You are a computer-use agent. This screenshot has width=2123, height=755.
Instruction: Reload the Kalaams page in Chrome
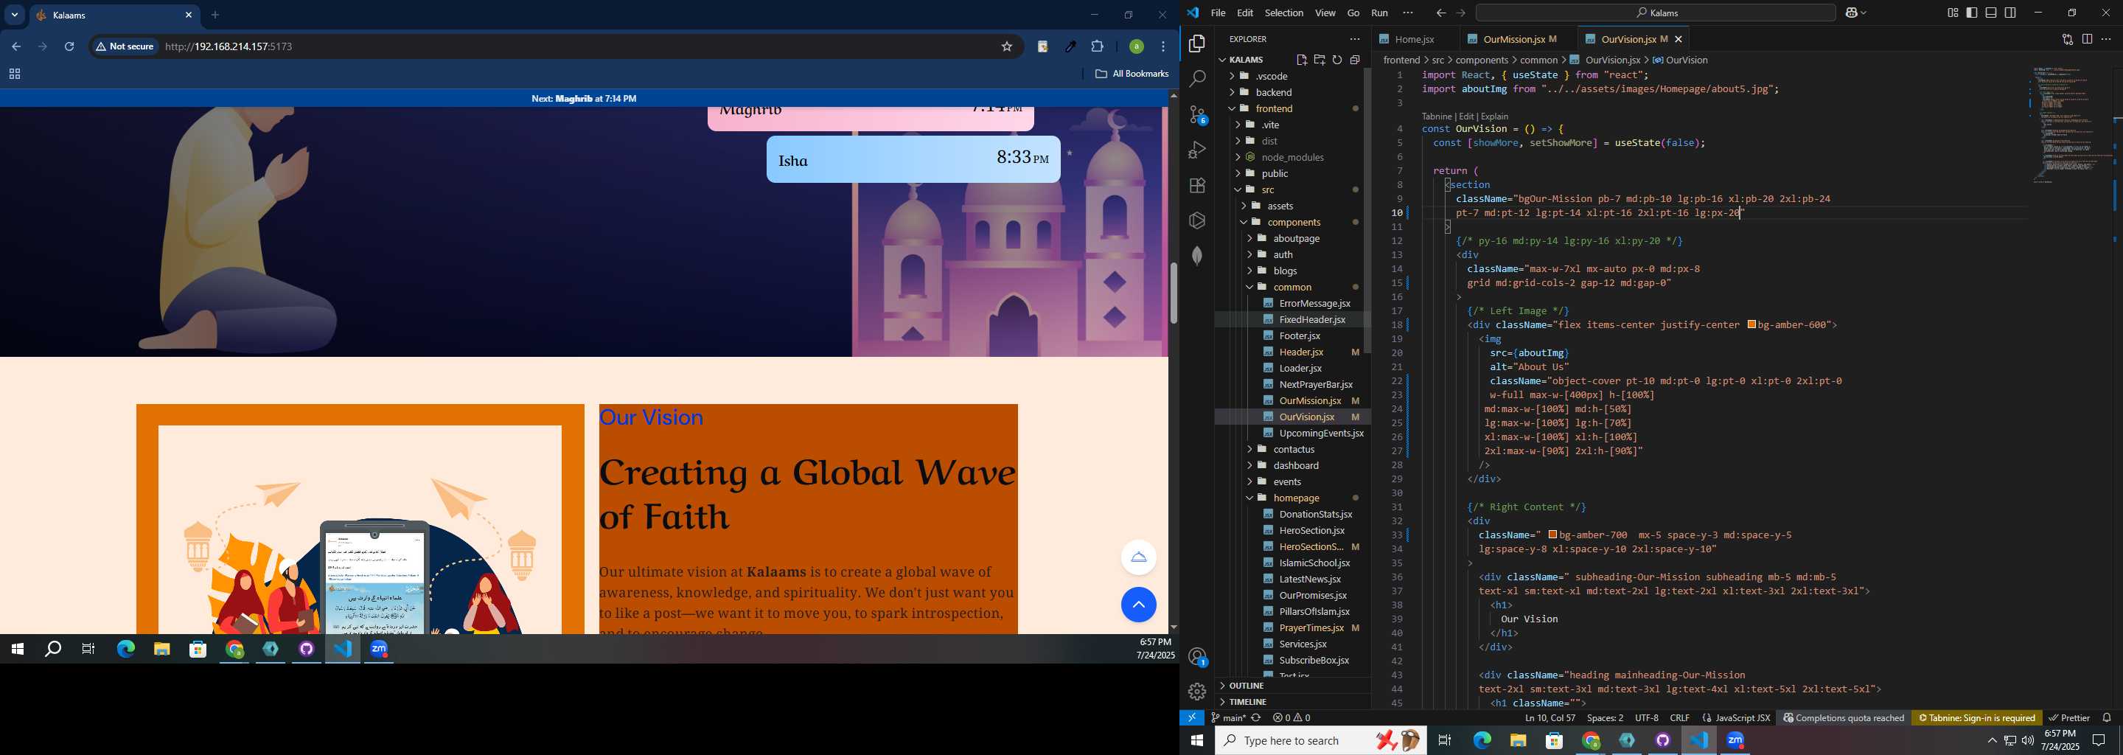[x=69, y=47]
